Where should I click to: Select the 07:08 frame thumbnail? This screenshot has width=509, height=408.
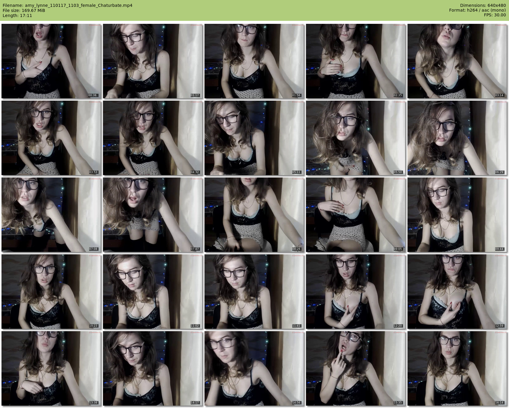(51, 215)
